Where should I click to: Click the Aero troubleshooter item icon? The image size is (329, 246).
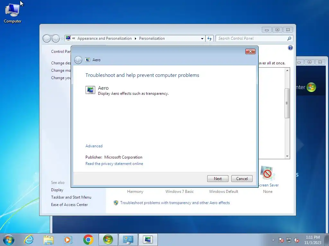(x=90, y=90)
